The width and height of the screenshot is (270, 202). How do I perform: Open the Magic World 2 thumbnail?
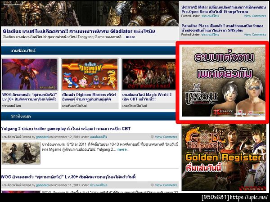tap(149, 74)
